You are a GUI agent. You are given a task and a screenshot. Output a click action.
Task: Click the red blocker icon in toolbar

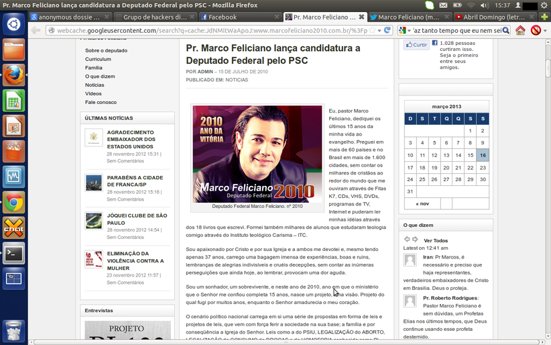pyautogui.click(x=536, y=30)
